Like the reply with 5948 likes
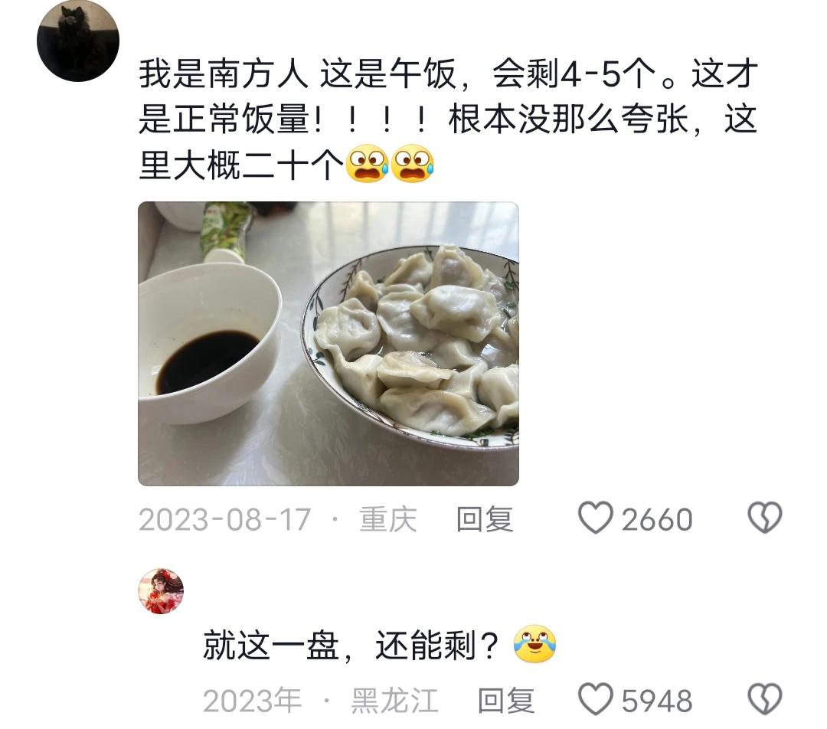 click(x=596, y=699)
